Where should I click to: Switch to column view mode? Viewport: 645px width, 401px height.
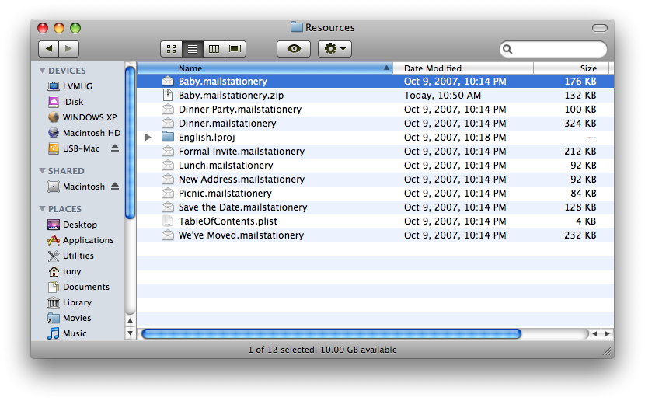pyautogui.click(x=214, y=49)
